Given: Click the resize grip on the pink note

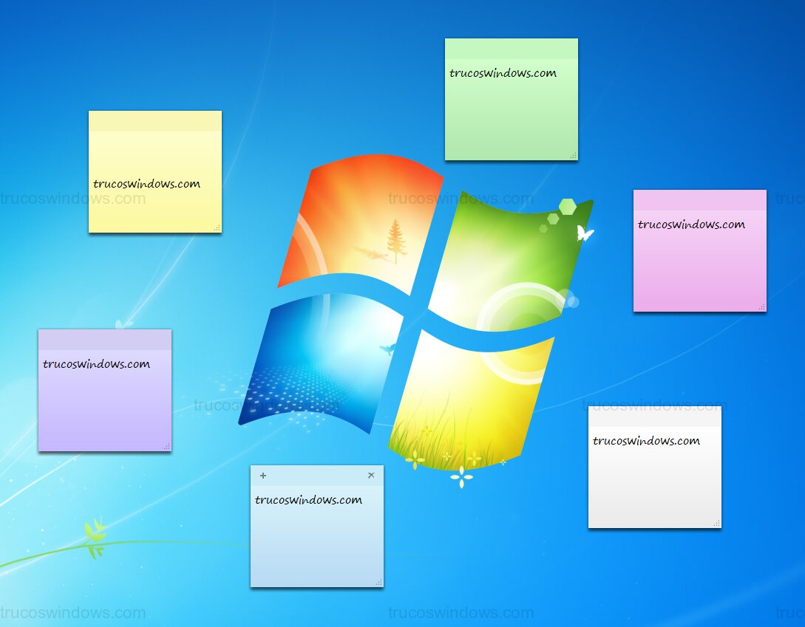Looking at the screenshot, I should 762,307.
